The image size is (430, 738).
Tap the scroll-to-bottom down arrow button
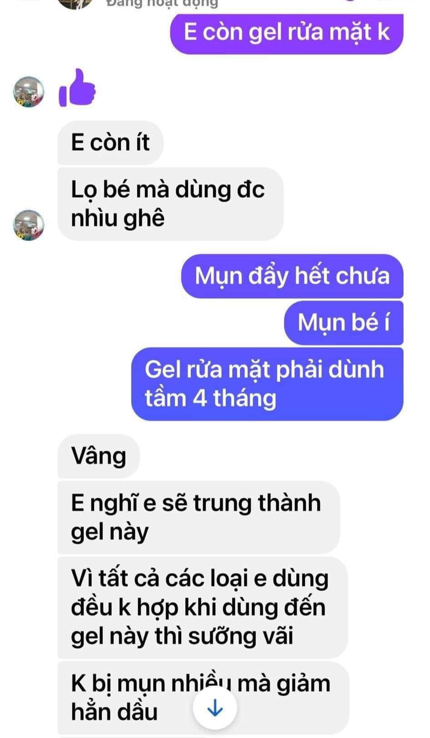click(x=214, y=709)
